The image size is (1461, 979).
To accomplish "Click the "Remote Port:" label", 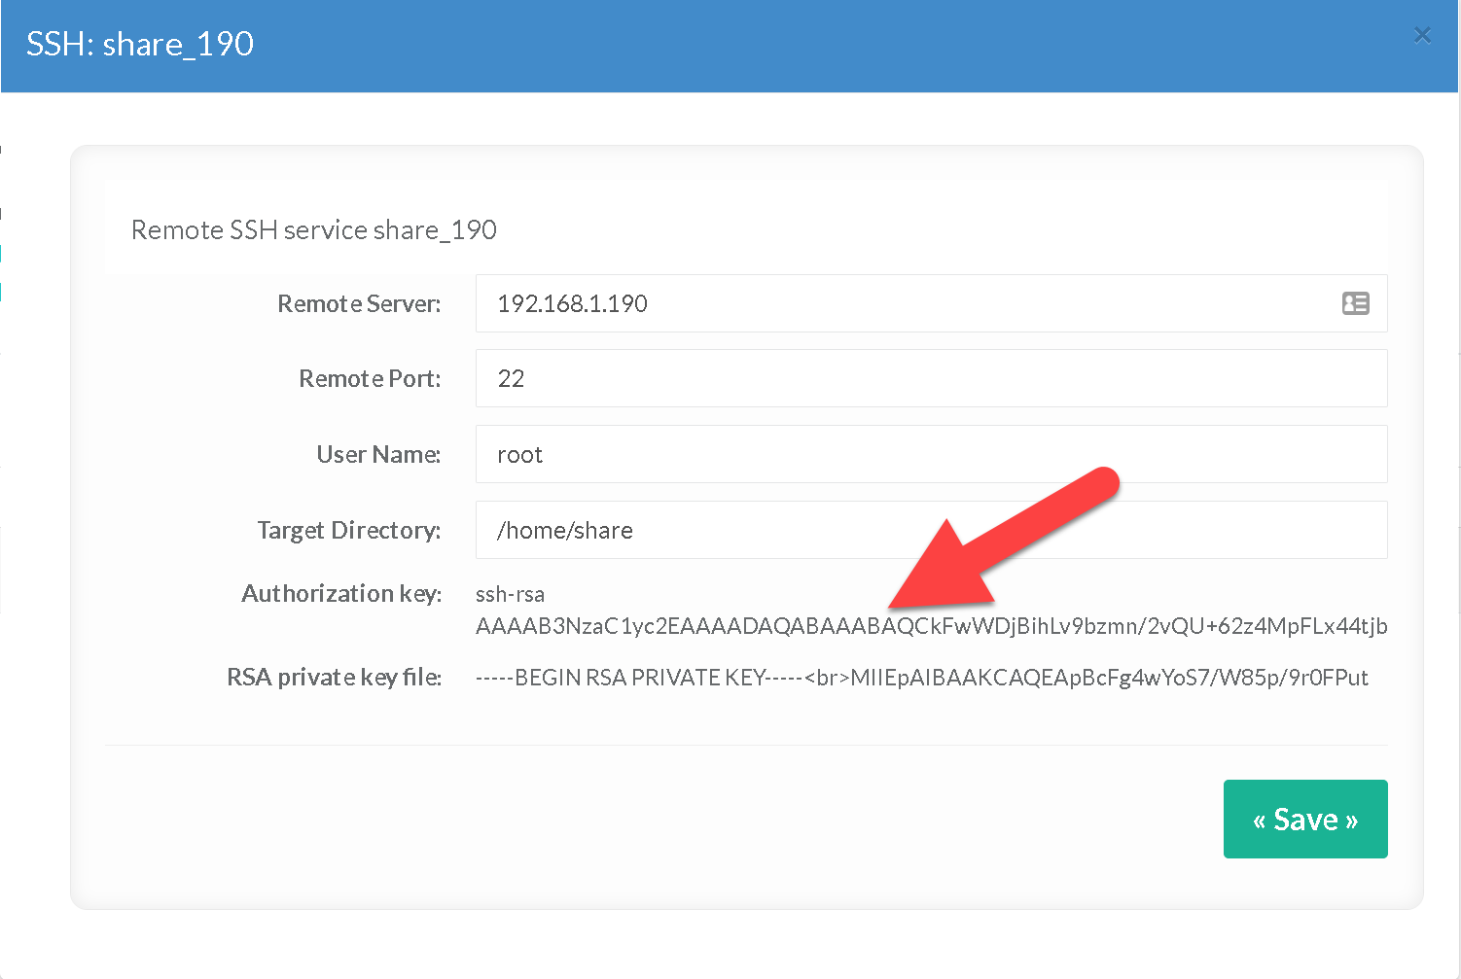I will pyautogui.click(x=370, y=379).
